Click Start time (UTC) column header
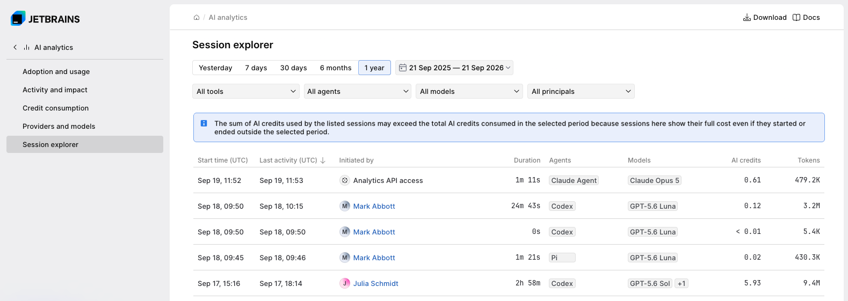This screenshot has width=848, height=301. point(223,160)
